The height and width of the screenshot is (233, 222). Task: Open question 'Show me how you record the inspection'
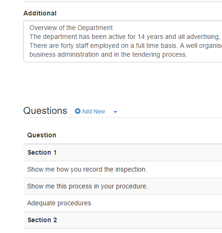tap(123, 169)
